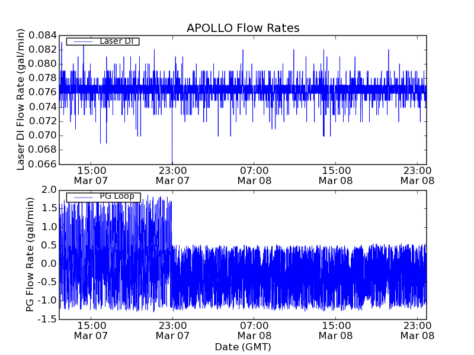Select the -1.5 tick on lower y-axis
The height and width of the screenshot is (355, 474).
(x=47, y=319)
